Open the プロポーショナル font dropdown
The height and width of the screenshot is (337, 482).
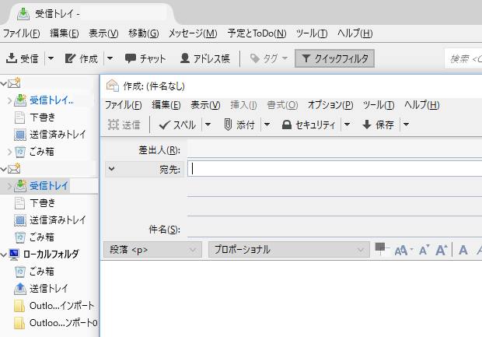288,250
